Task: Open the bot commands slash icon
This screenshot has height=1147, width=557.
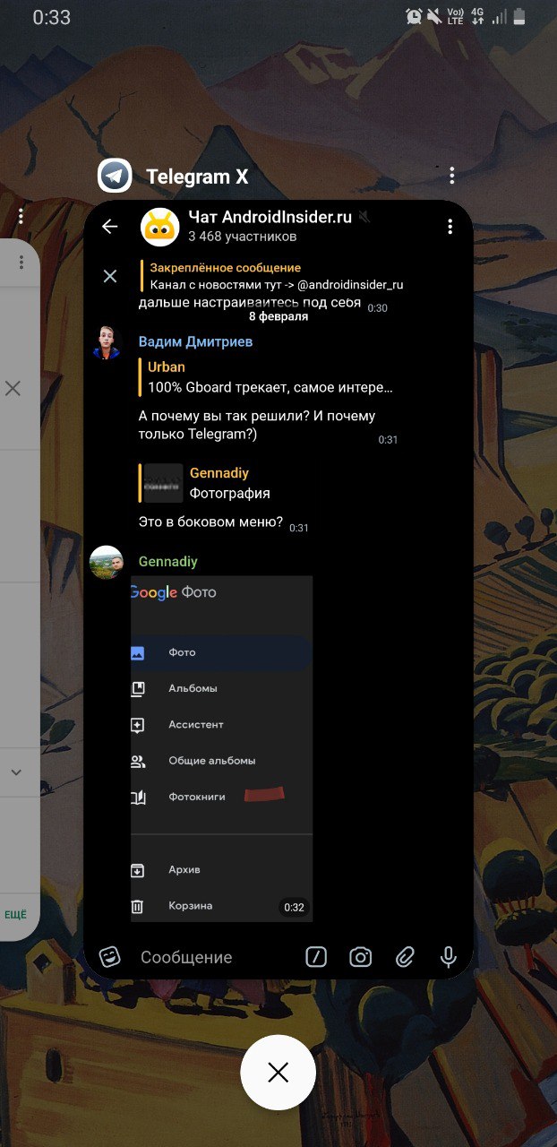Action: point(316,957)
